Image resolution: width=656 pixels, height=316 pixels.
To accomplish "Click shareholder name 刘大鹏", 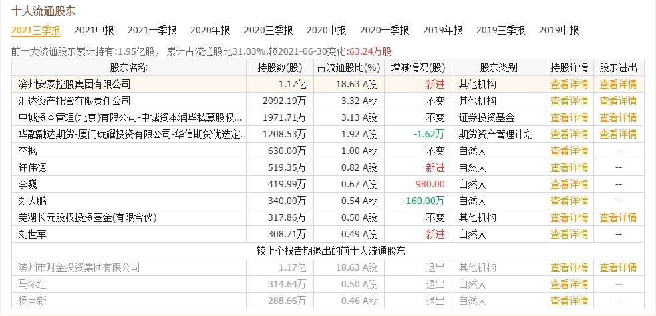I will (32, 201).
